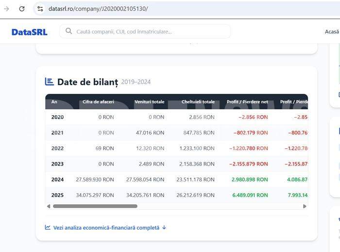Screen dimensions: 340x252
Task: Click the line-chart icon beside Vezi analiza
Action: pos(48,228)
